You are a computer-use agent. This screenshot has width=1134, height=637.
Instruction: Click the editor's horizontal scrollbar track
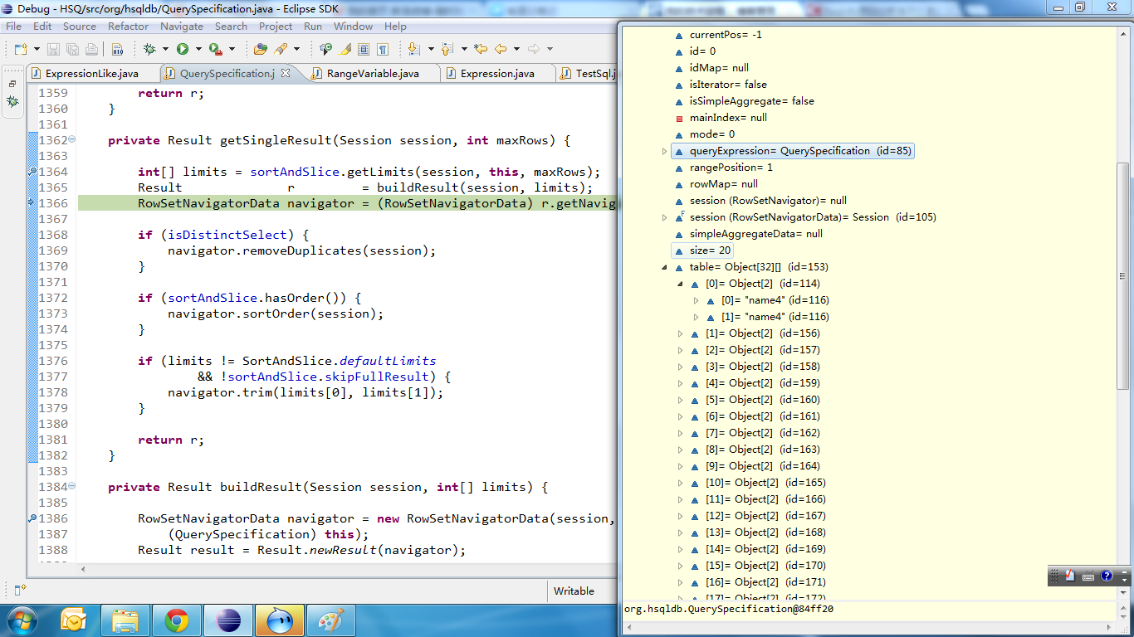pos(332,569)
